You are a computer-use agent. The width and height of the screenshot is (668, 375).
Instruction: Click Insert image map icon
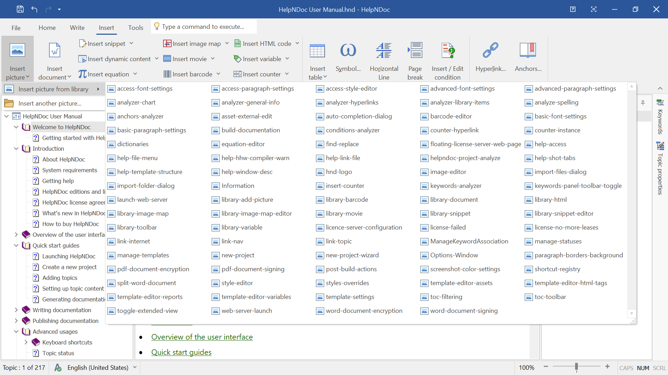[x=167, y=43]
